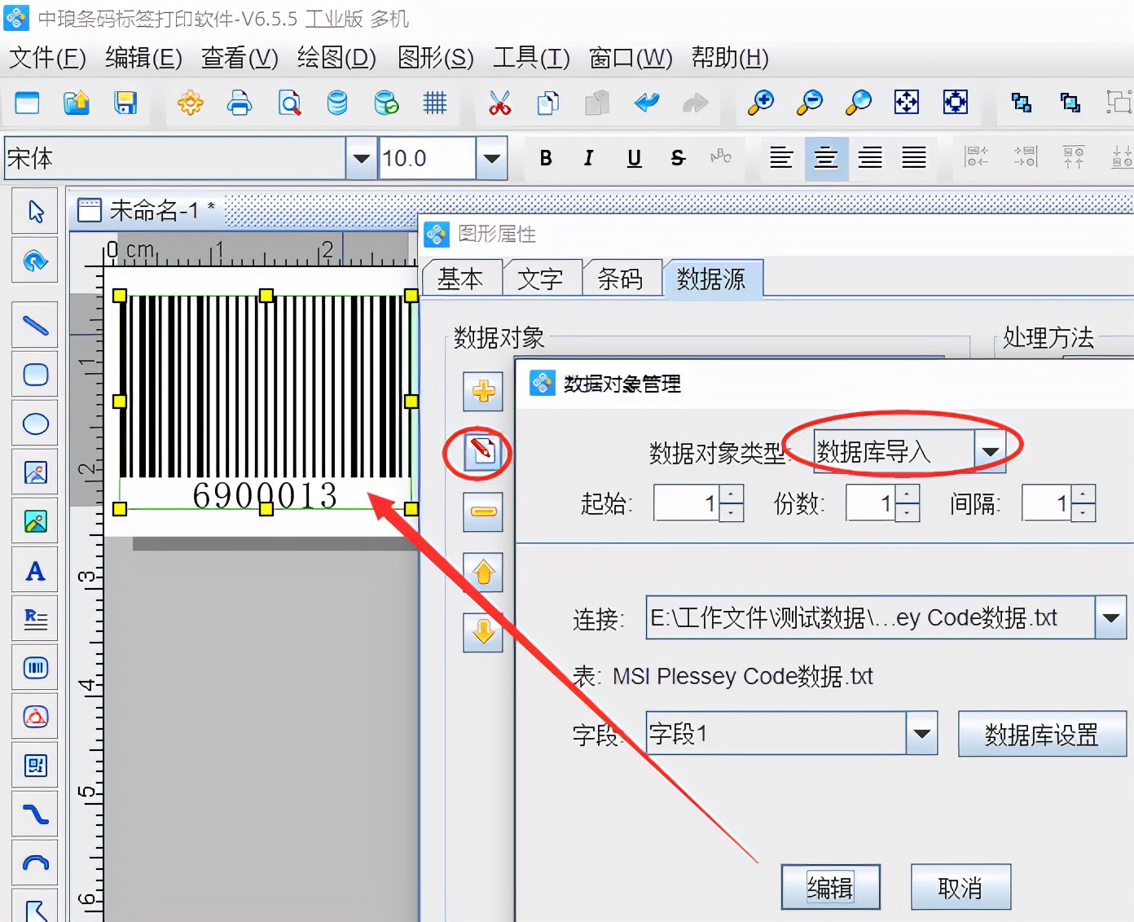Click the font size input field
The width and height of the screenshot is (1134, 922).
[x=425, y=158]
